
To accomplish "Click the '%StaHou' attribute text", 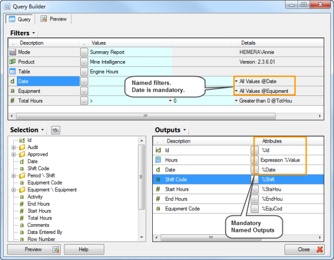I will 271,189.
